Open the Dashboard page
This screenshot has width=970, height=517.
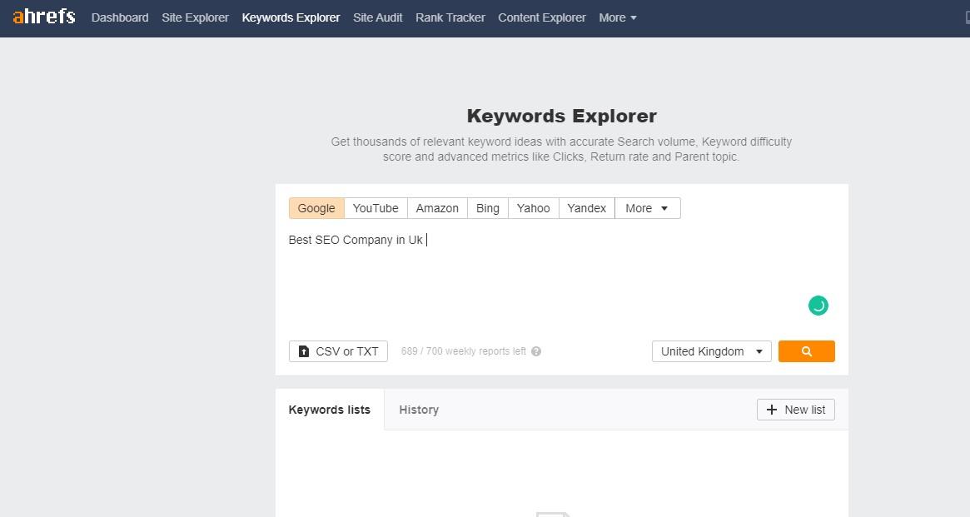(120, 18)
